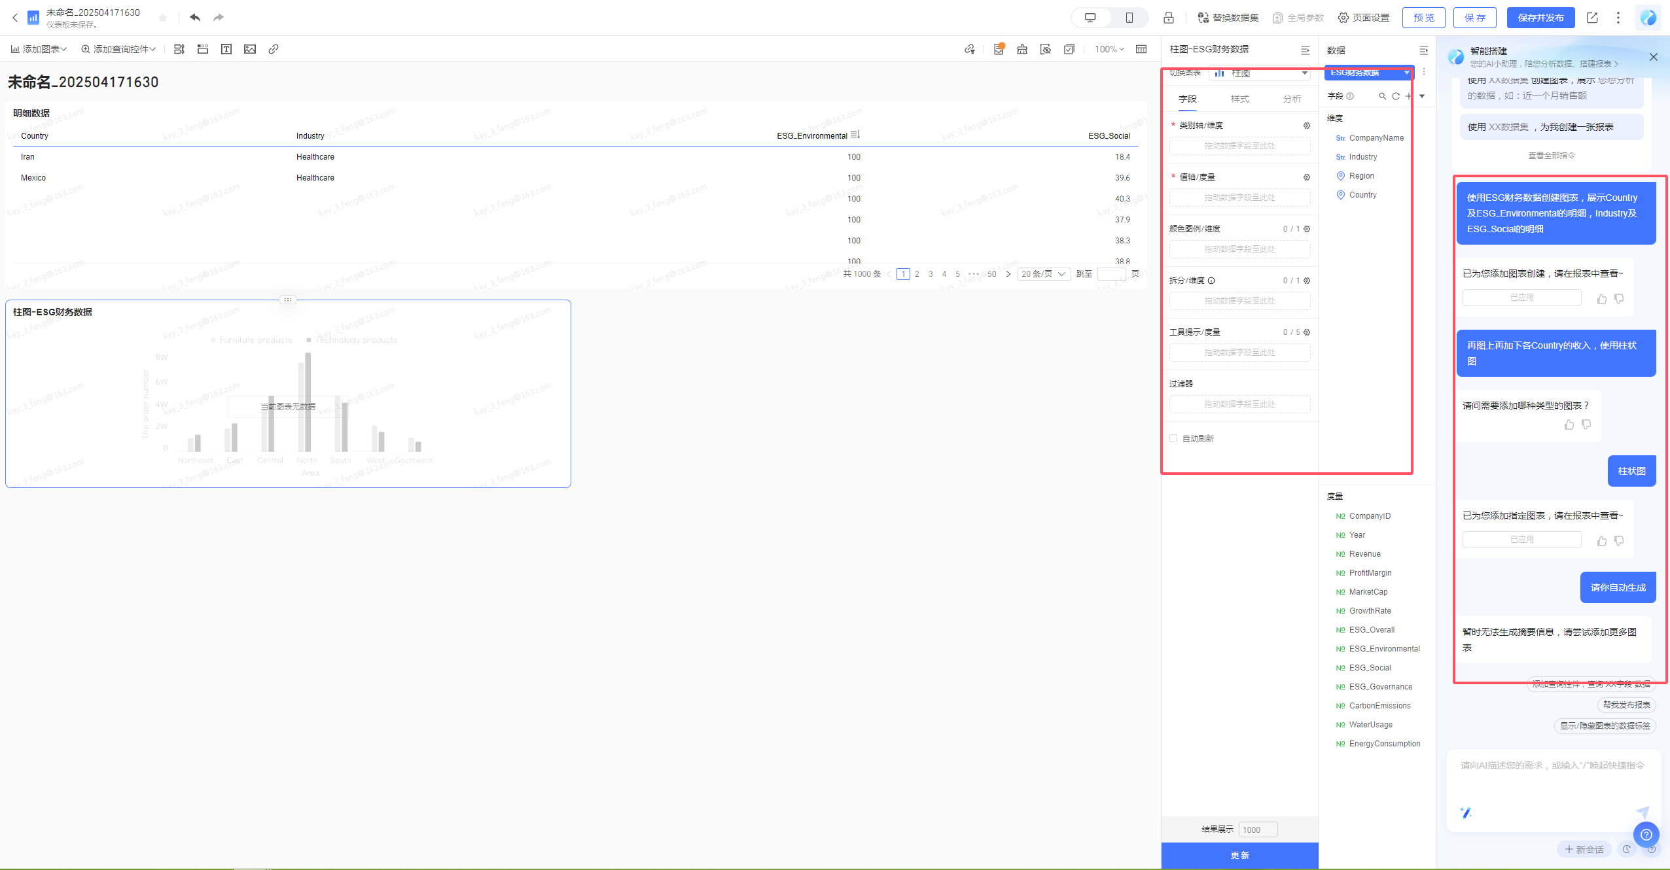1670x870 pixels.
Task: Insert a text box widget
Action: (226, 49)
